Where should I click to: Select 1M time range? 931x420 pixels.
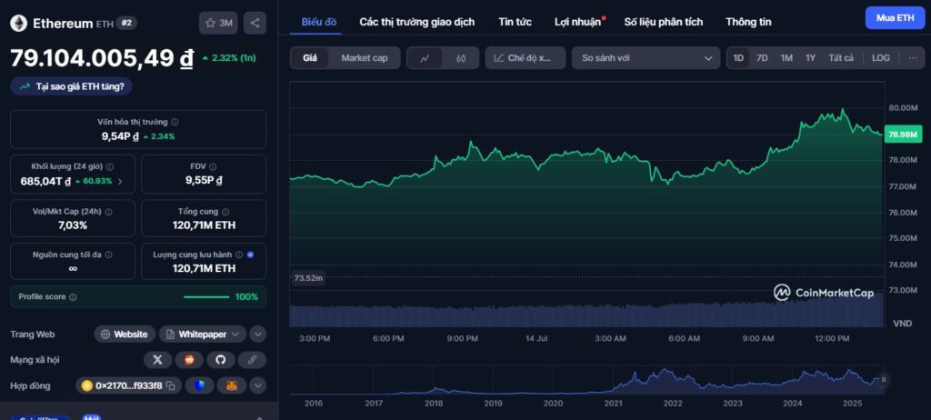tap(786, 57)
